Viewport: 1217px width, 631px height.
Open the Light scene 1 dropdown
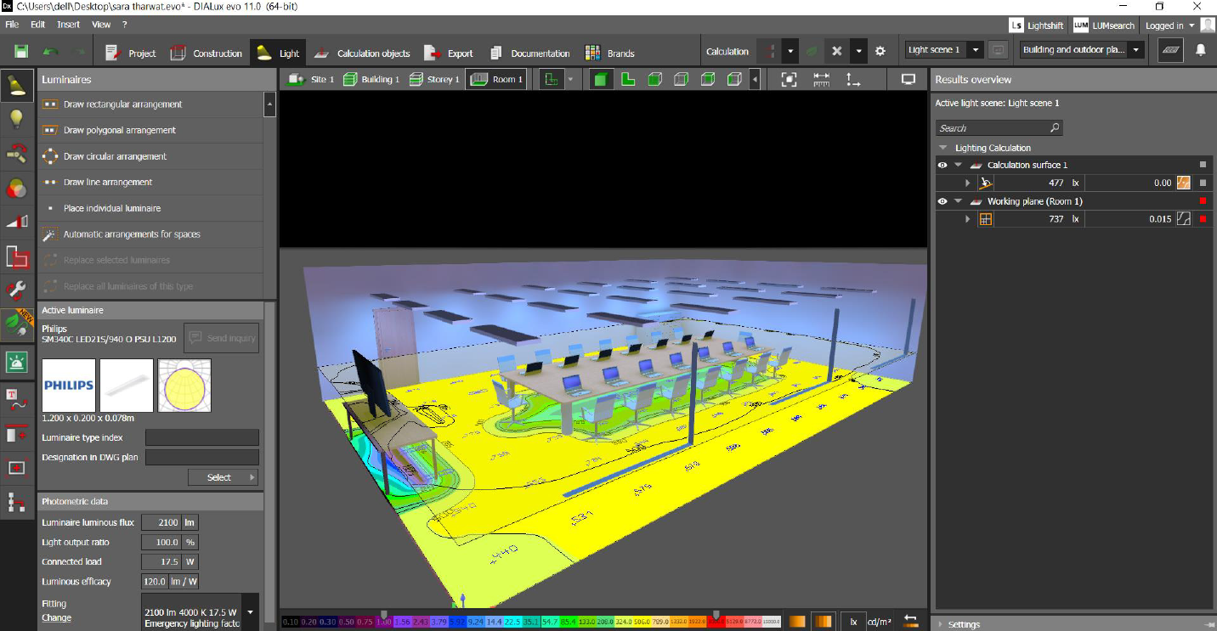pos(974,50)
